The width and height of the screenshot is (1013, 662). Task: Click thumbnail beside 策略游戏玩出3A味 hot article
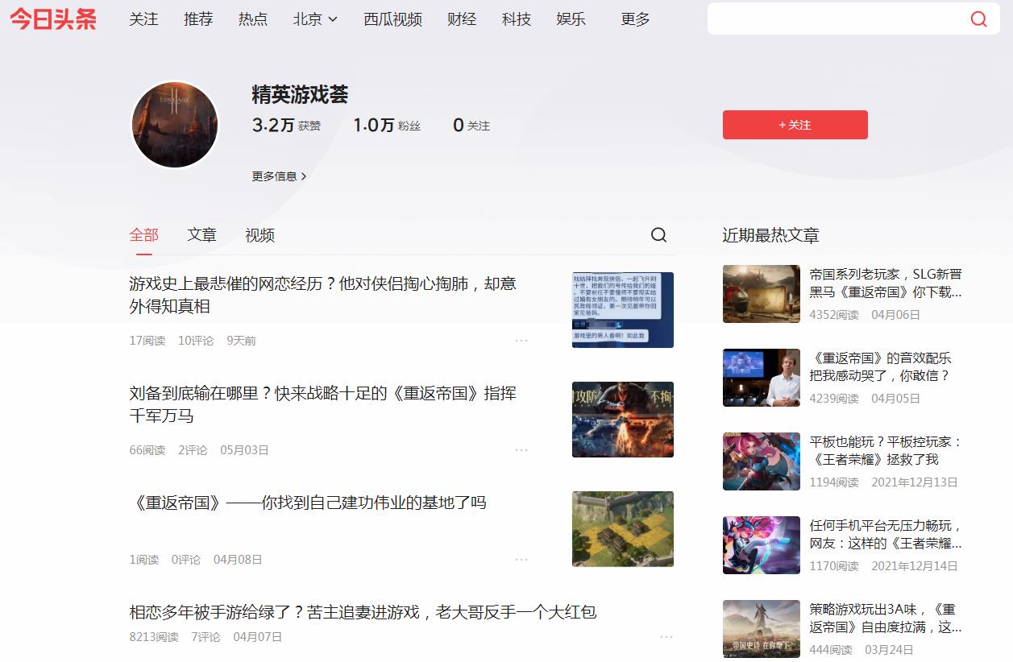(x=762, y=629)
